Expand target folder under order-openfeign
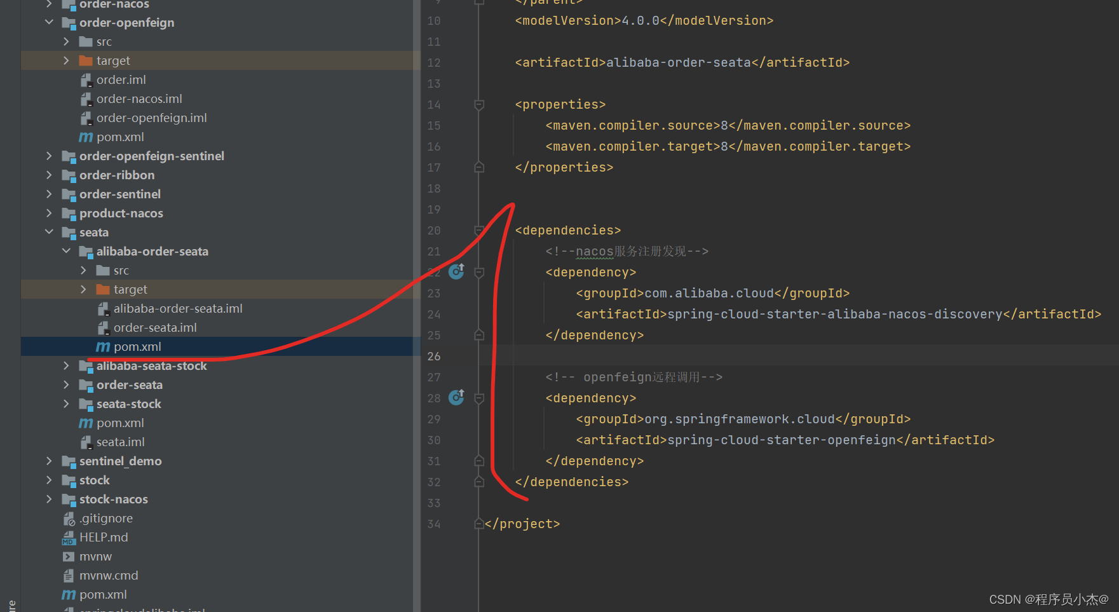This screenshot has width=1119, height=612. tap(66, 60)
